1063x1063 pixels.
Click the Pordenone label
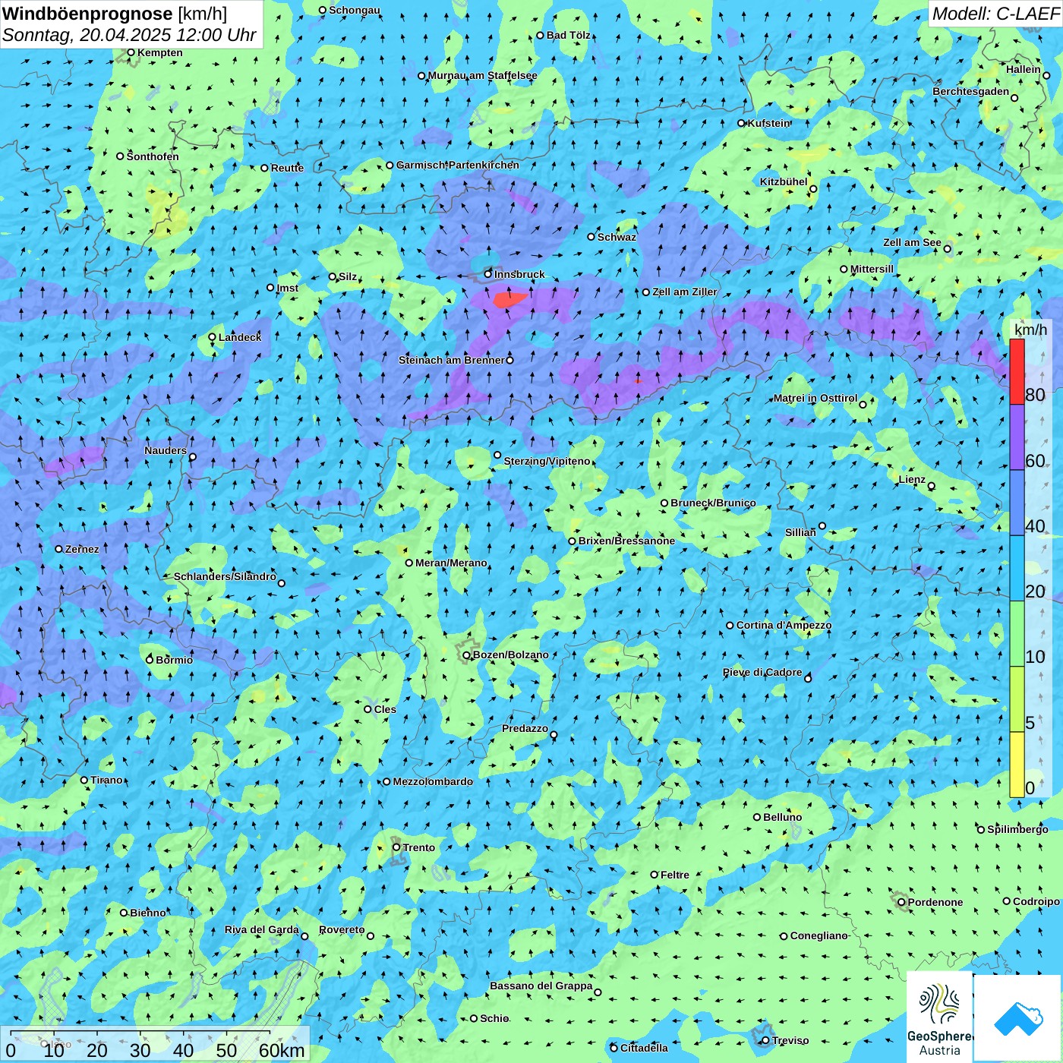click(x=935, y=902)
